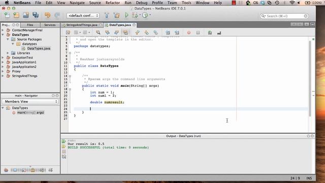Click the Output settings wrench icon
Screen dimensions: 325x183
pos(64,157)
